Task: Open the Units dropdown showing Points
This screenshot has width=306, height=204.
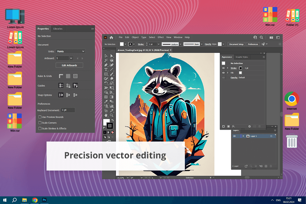Action: point(71,51)
